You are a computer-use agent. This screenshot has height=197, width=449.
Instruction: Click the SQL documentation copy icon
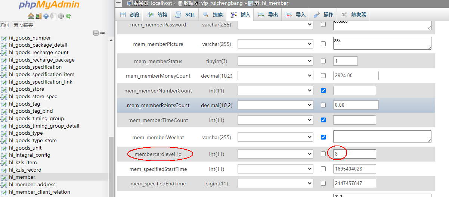coord(53,16)
